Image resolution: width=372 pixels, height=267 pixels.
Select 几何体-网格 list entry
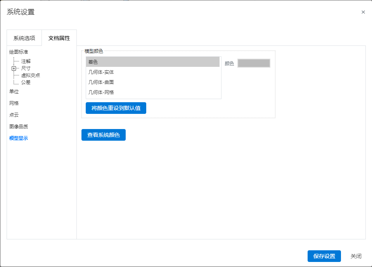pos(153,92)
